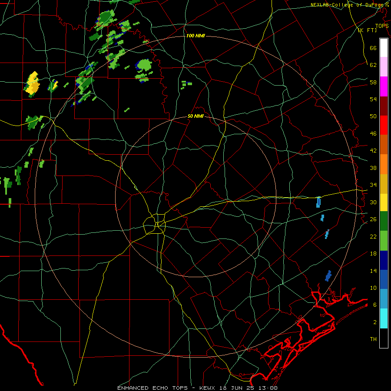Click the legend value 62
This screenshot has height=391, width=391.
coord(373,65)
